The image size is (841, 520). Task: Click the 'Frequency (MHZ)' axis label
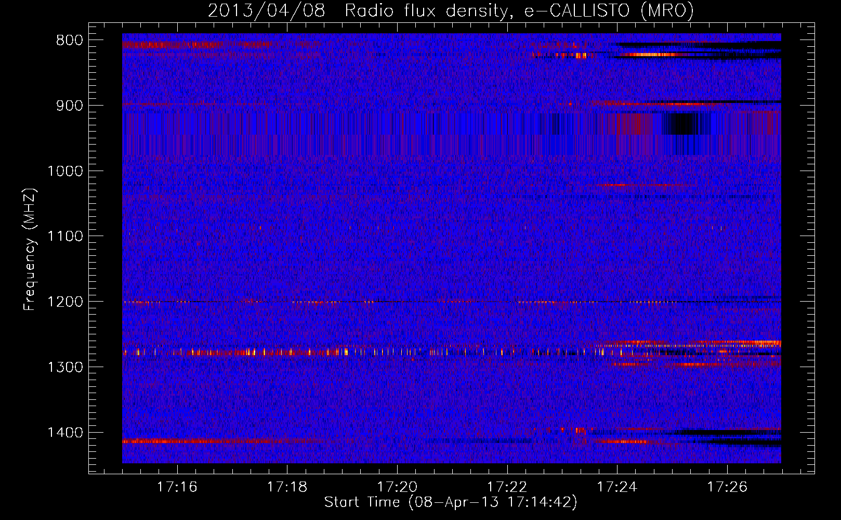30,250
